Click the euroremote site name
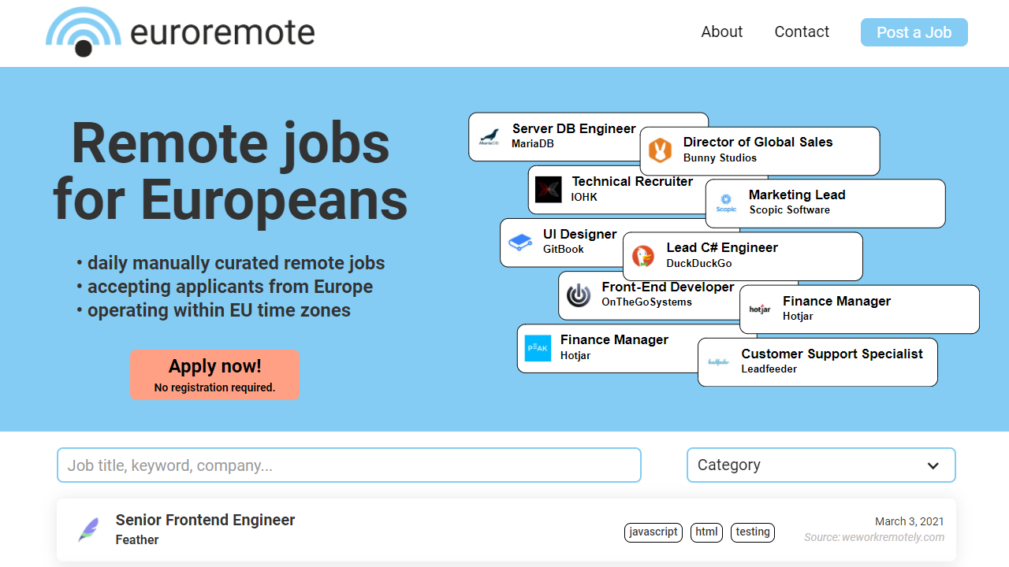1009x567 pixels. coord(222,32)
